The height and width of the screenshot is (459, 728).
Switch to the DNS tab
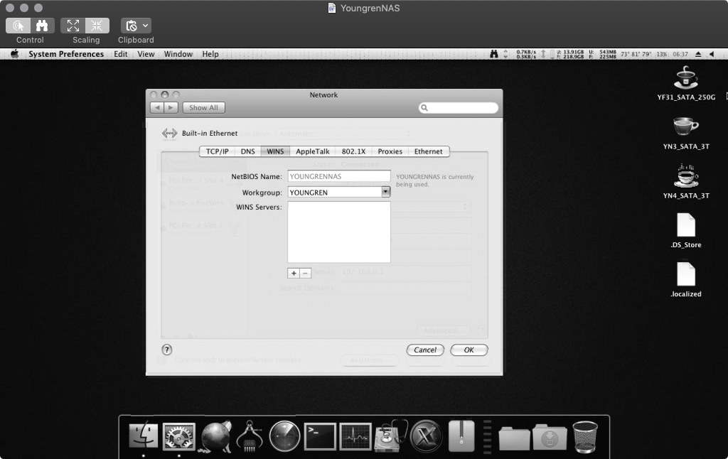[x=248, y=151]
